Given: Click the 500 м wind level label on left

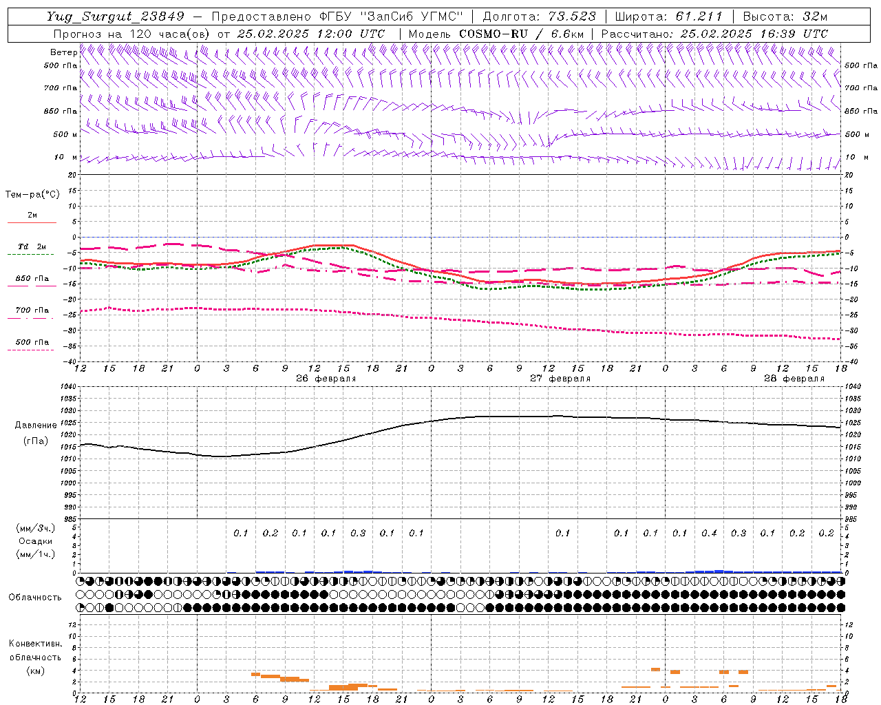Looking at the screenshot, I should 65,134.
